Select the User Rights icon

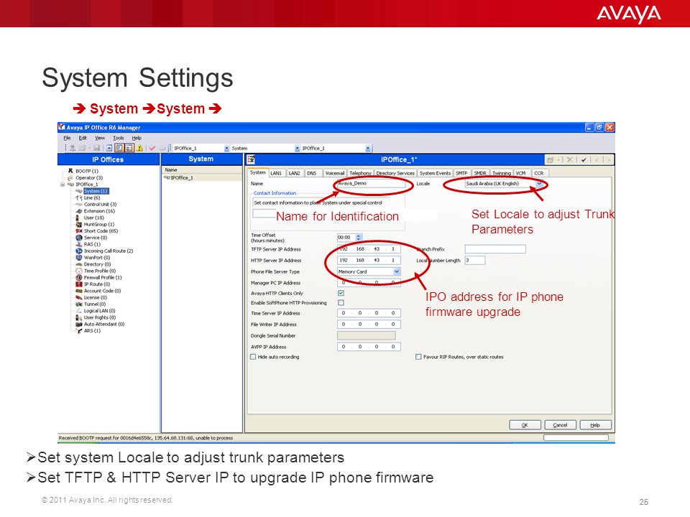tap(79, 317)
